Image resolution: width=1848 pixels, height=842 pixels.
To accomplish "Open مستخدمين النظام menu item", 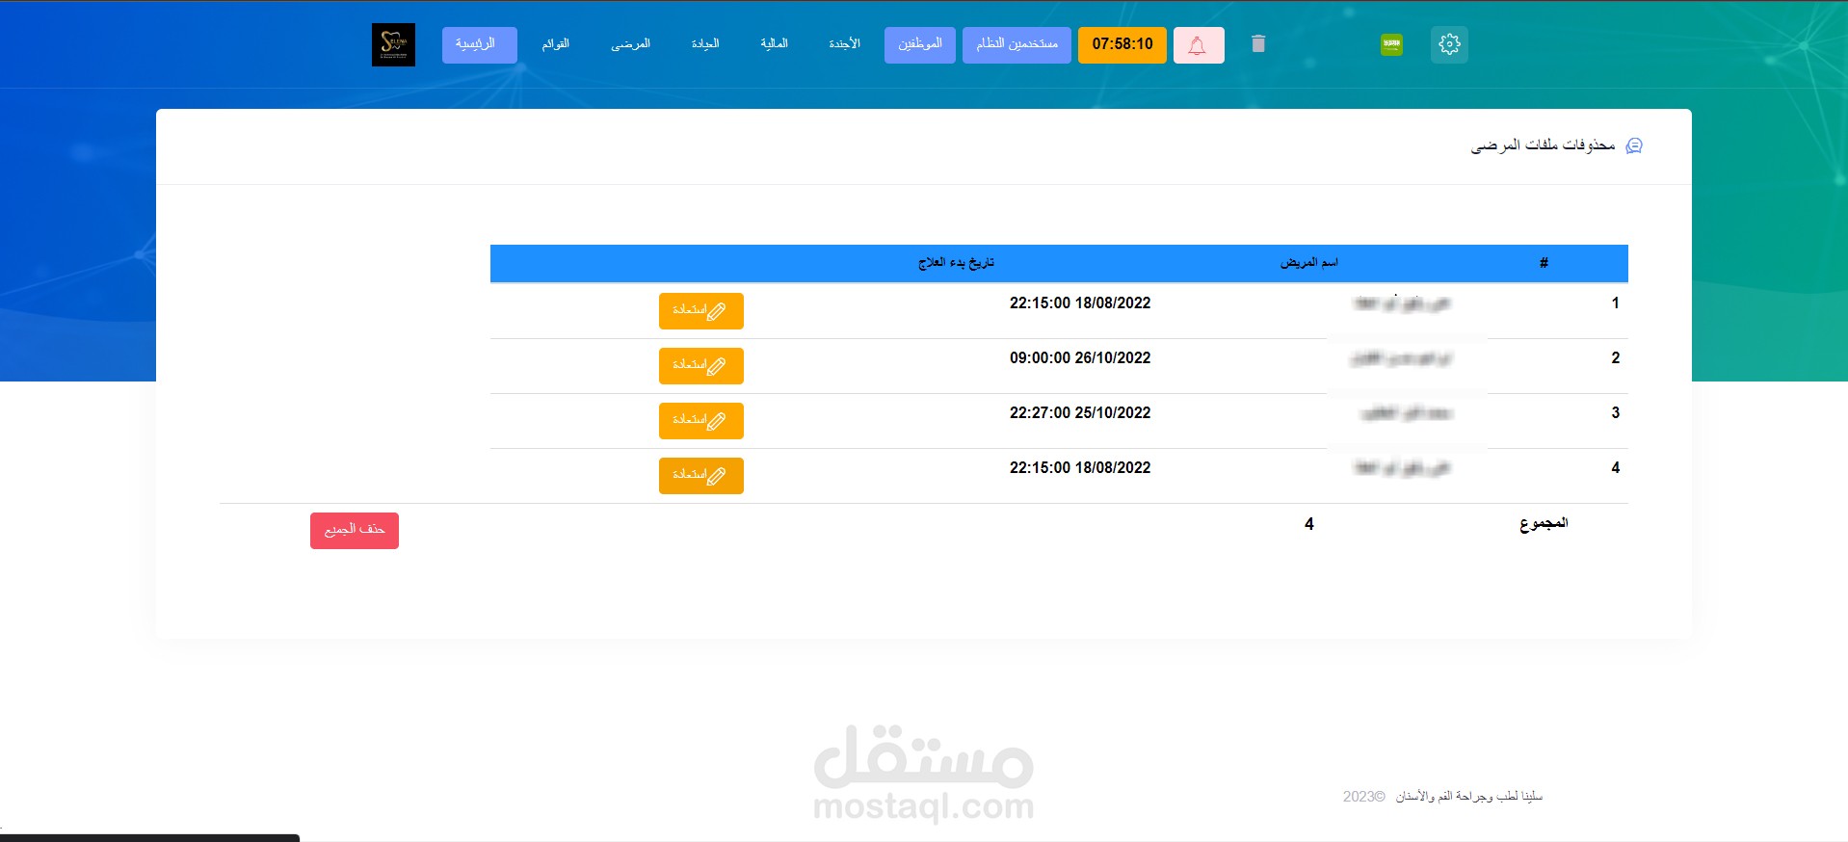I will click(x=1016, y=45).
